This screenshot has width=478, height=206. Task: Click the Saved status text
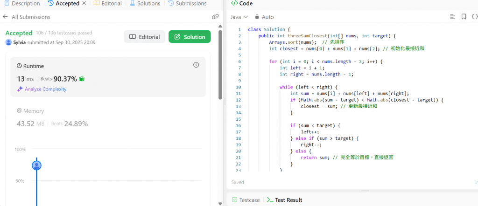pyautogui.click(x=238, y=182)
